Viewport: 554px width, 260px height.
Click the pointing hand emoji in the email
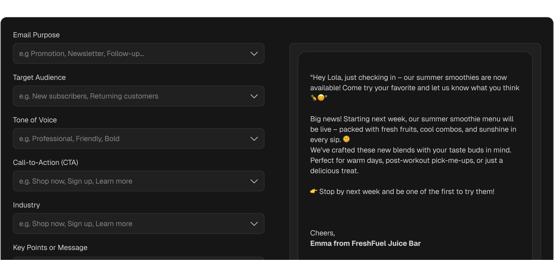pos(314,191)
